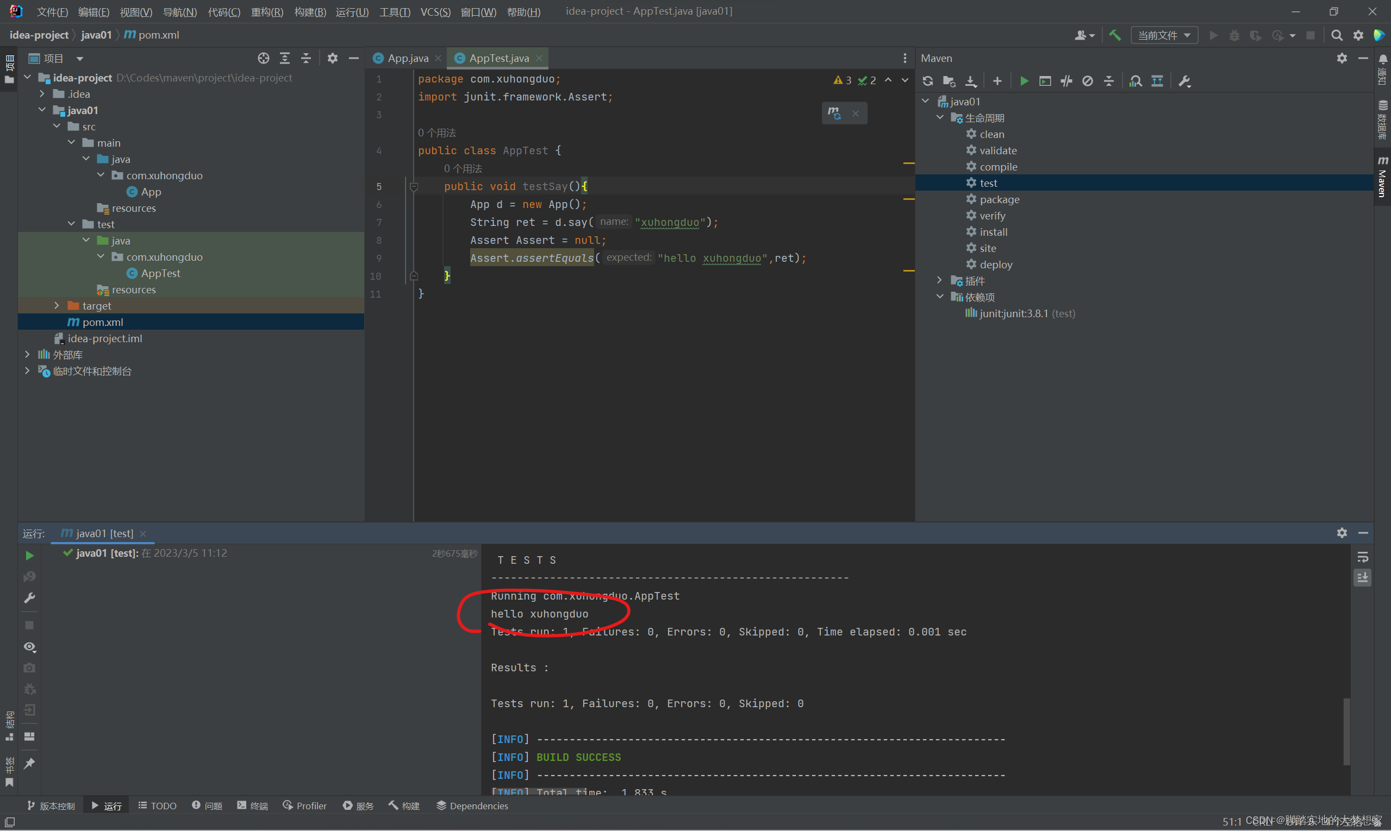Viewport: 1391px width, 831px height.
Task: Jump to next highlighted error arrow
Action: [x=905, y=80]
